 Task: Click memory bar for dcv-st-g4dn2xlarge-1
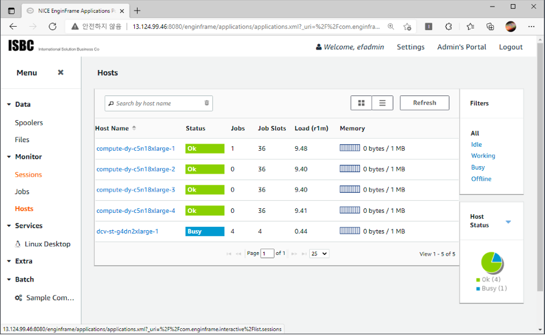point(350,230)
